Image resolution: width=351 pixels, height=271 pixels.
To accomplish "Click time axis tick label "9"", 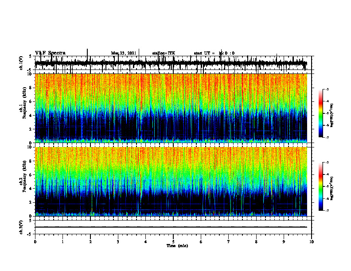I will [x=284, y=242].
